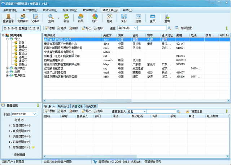
Task: Switch to the 销售记录 tab
Action: [x=77, y=106]
